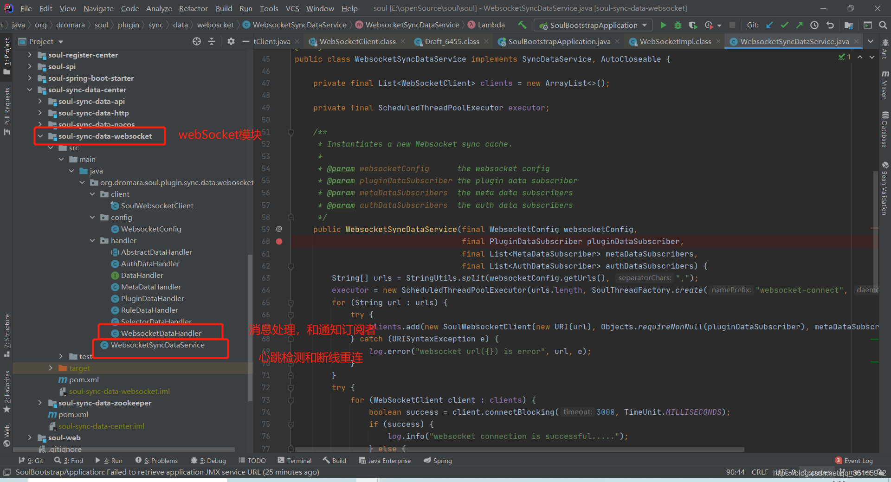Viewport: 891px width, 482px height.
Task: Open the Refactor menu
Action: pos(193,8)
